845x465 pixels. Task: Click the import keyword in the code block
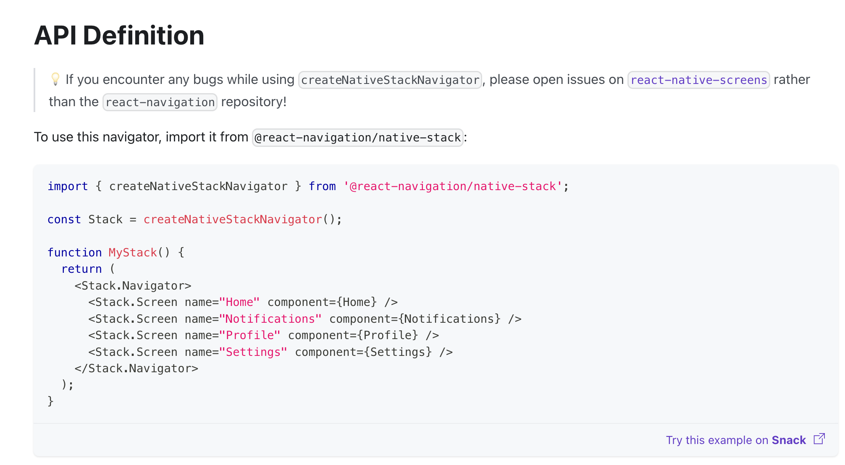pyautogui.click(x=68, y=186)
